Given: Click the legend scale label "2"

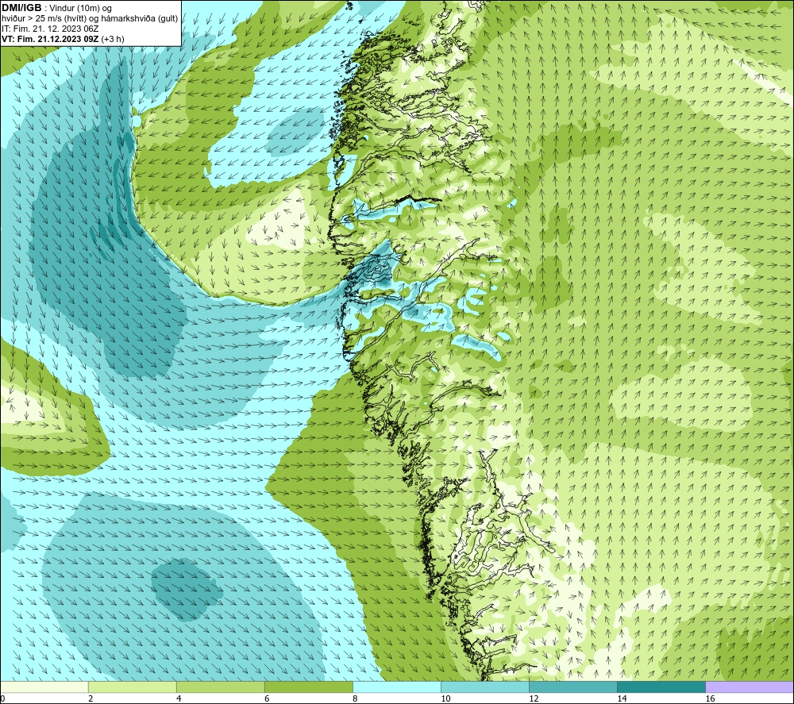Looking at the screenshot, I should pyautogui.click(x=91, y=699).
